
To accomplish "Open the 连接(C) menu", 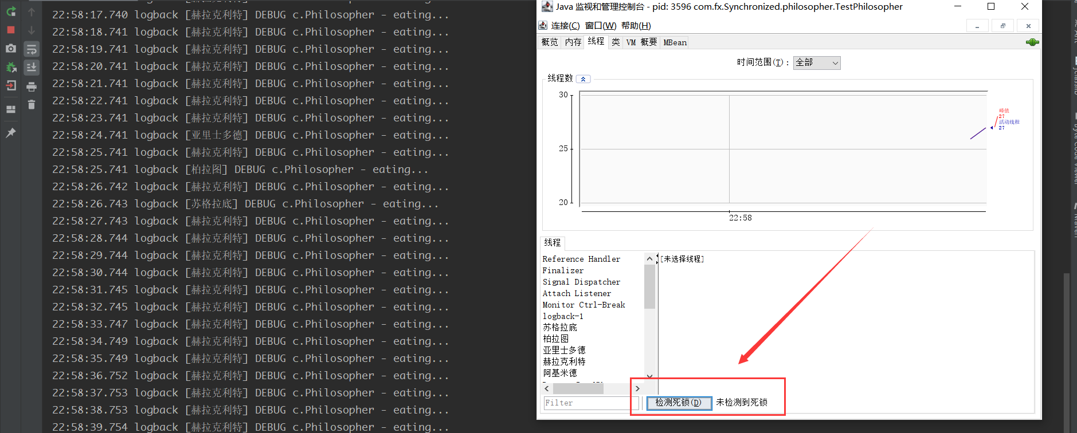I will pos(565,26).
